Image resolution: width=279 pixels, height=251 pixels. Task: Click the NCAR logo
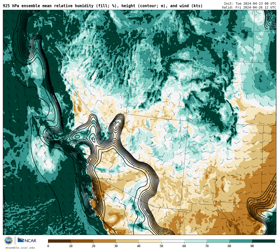pos(27,240)
